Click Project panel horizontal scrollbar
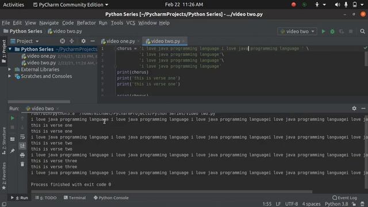Viewport: 368px width, 207px height. pos(39,102)
